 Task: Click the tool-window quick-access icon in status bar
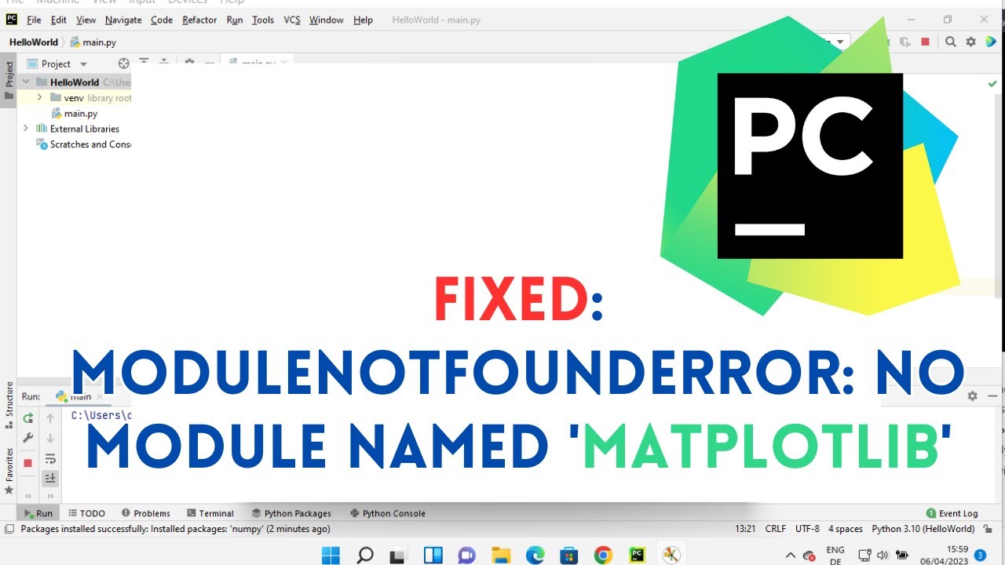(9, 529)
